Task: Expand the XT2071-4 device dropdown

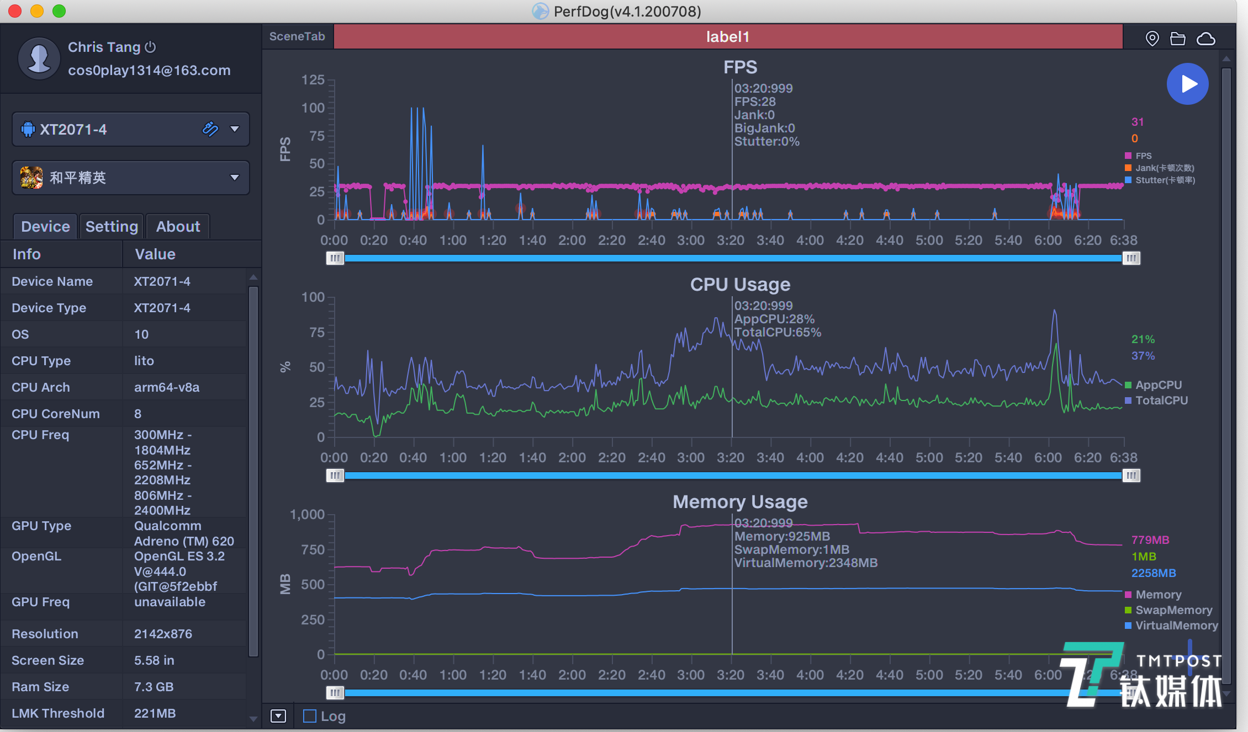Action: pos(235,129)
